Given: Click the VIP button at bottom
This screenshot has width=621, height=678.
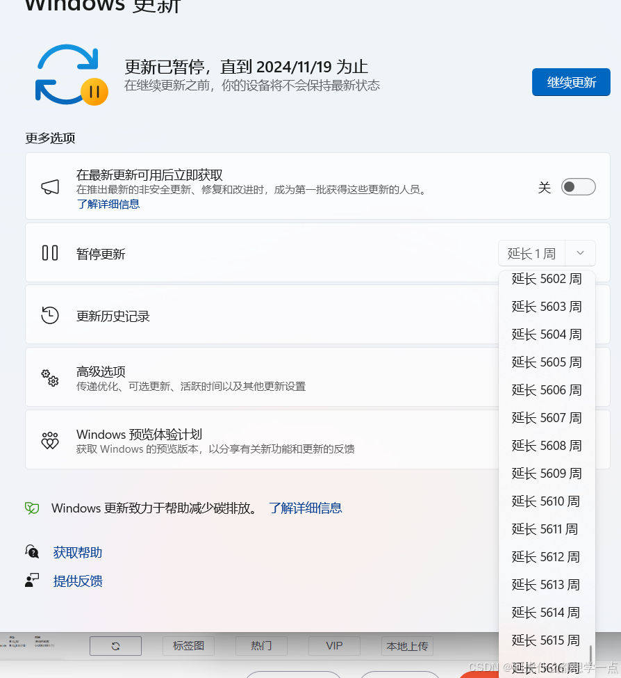Looking at the screenshot, I should [334, 646].
